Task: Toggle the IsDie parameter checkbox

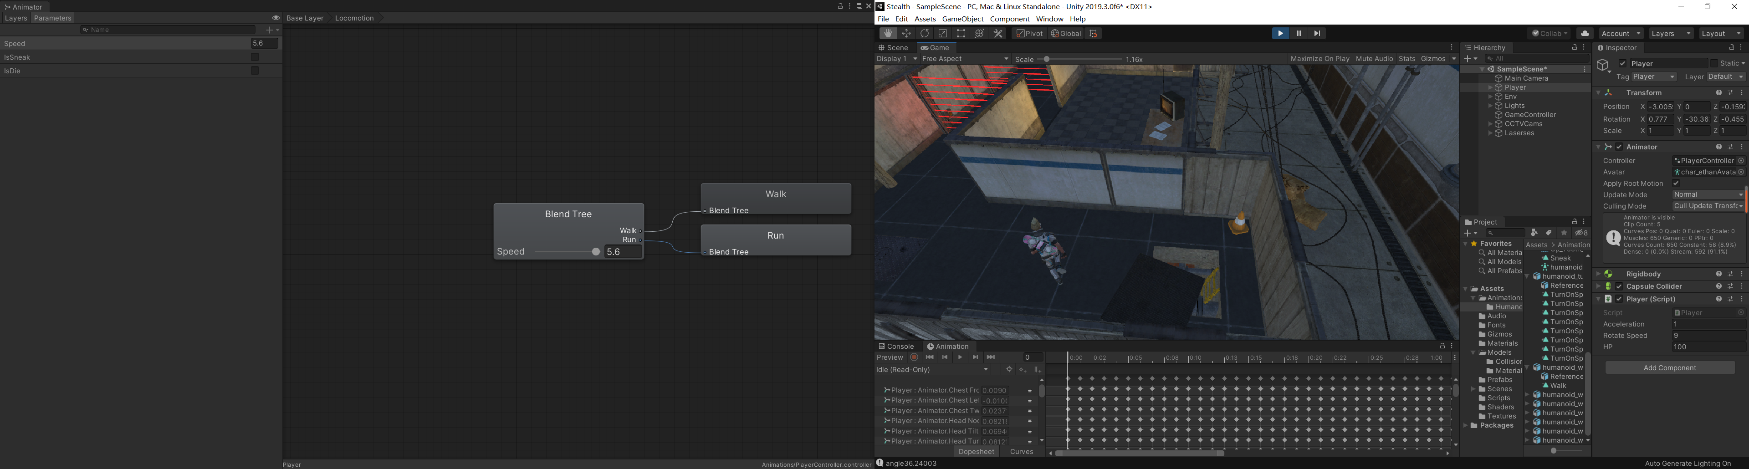Action: 255,71
